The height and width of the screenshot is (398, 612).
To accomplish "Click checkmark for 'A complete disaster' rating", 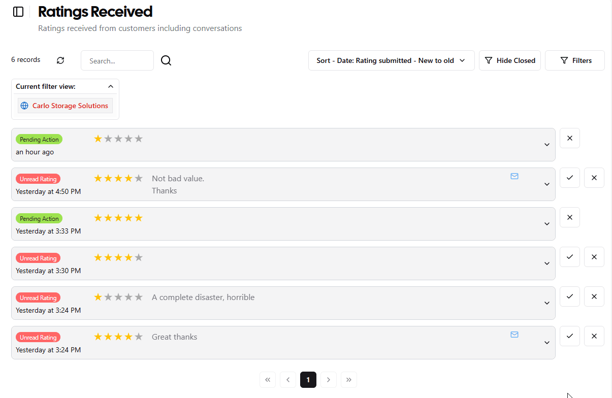I will (x=570, y=296).
